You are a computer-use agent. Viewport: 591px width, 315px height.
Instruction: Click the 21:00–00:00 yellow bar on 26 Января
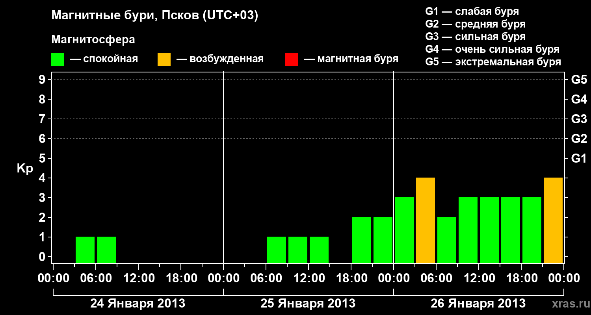tap(553, 220)
